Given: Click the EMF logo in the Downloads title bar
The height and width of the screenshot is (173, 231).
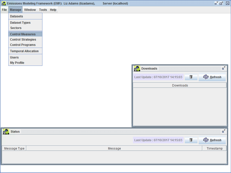Looking at the screenshot, I should coord(137,68).
